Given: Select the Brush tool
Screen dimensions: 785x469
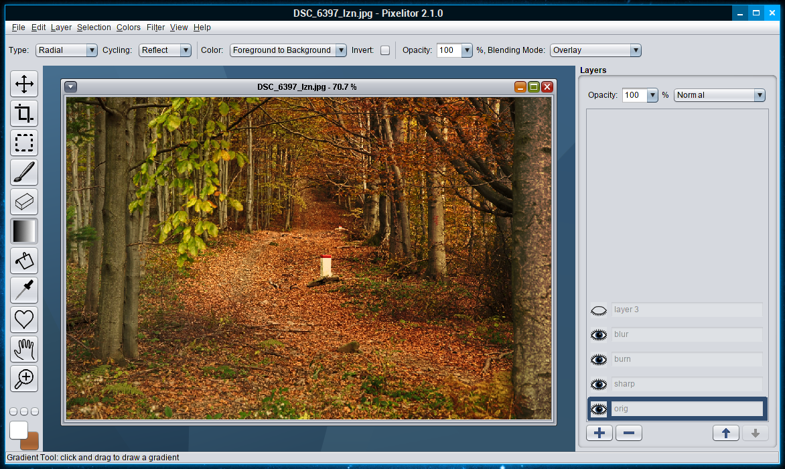Looking at the screenshot, I should click(24, 172).
